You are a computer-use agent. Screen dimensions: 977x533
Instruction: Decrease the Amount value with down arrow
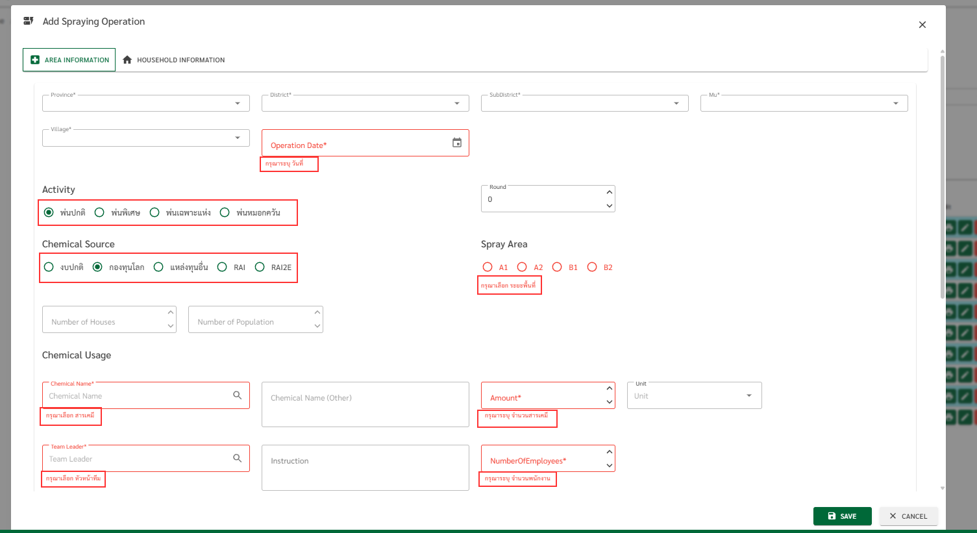point(609,403)
